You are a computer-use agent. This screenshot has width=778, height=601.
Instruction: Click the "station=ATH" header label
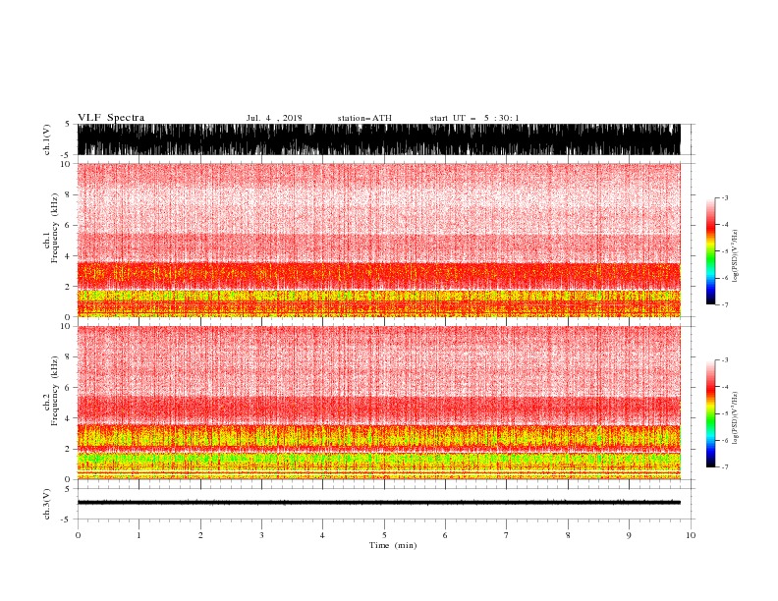click(x=364, y=118)
